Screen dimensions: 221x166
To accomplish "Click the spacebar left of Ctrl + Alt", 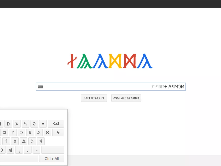I will [19, 159].
